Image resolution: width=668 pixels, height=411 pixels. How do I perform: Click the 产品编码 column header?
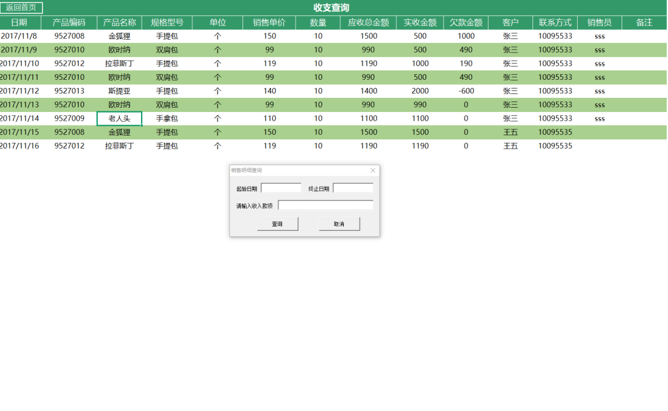coord(69,23)
